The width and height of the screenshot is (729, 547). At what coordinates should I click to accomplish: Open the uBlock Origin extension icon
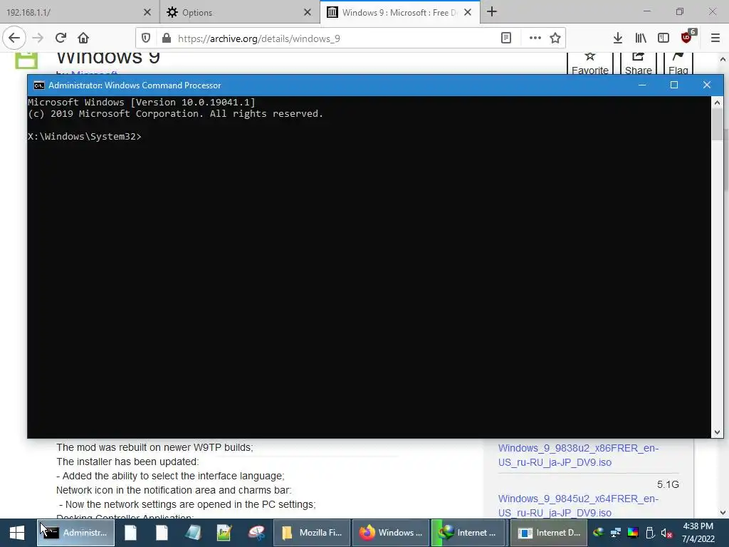(687, 37)
